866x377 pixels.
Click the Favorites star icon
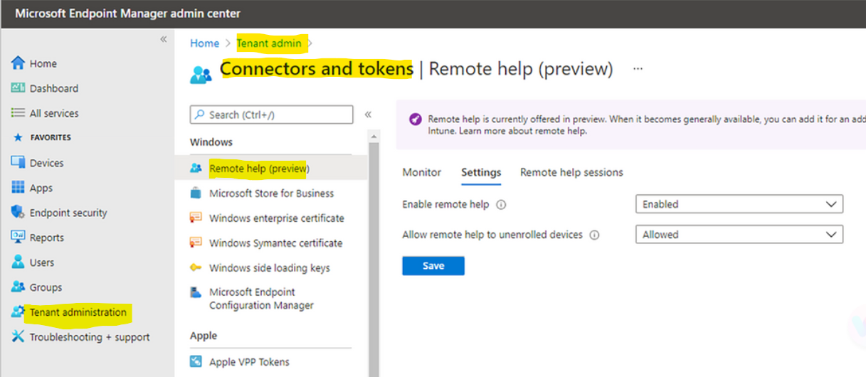[19, 137]
